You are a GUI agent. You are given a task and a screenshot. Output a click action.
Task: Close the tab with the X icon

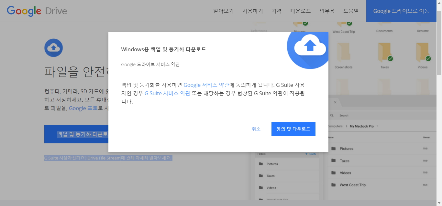click(x=335, y=102)
